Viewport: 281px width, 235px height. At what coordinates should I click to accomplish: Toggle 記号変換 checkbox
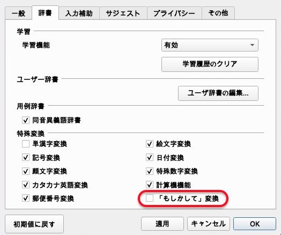click(x=26, y=158)
